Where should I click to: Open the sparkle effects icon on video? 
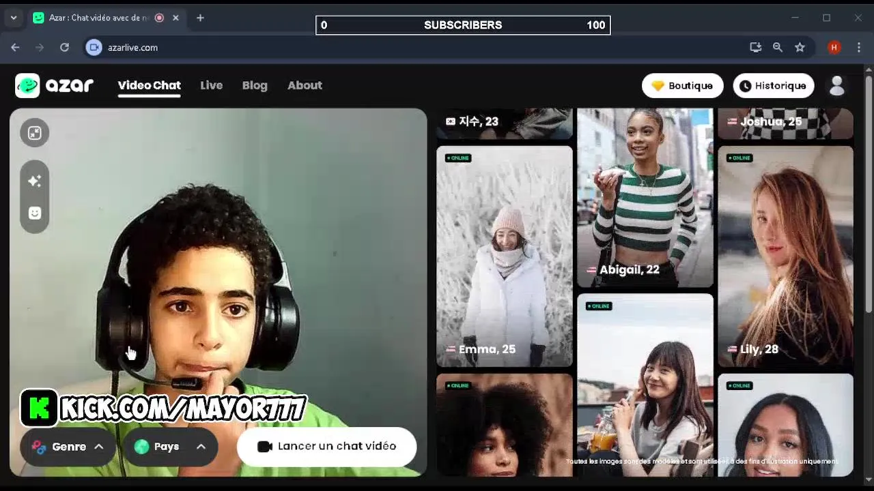click(35, 181)
